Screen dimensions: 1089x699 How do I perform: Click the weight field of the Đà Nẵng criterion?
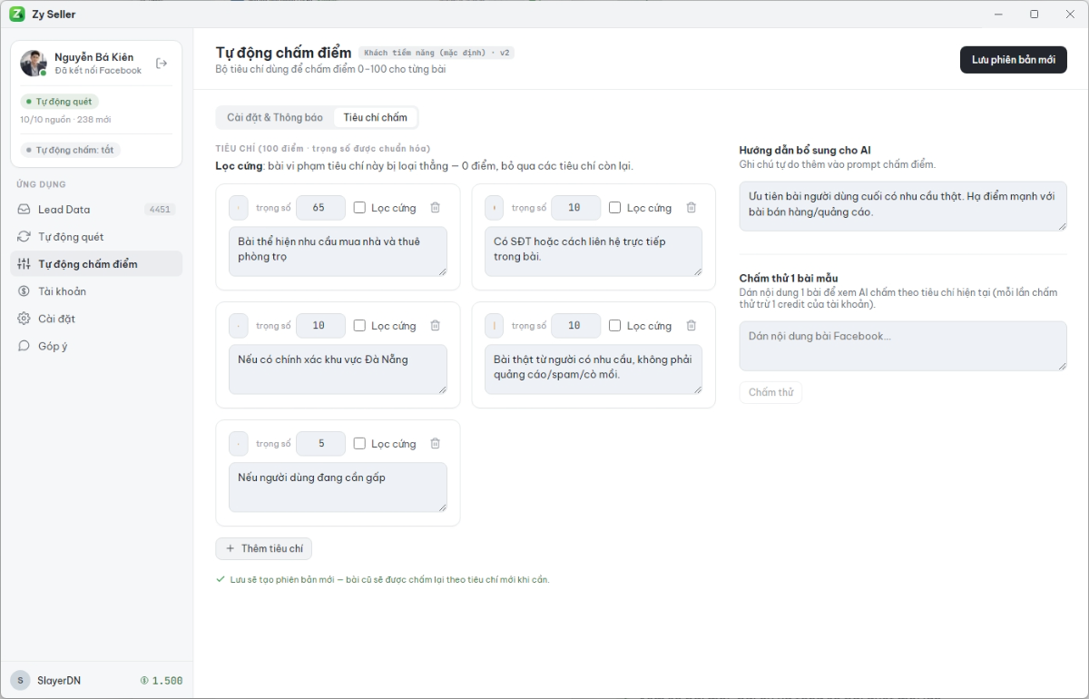(320, 326)
